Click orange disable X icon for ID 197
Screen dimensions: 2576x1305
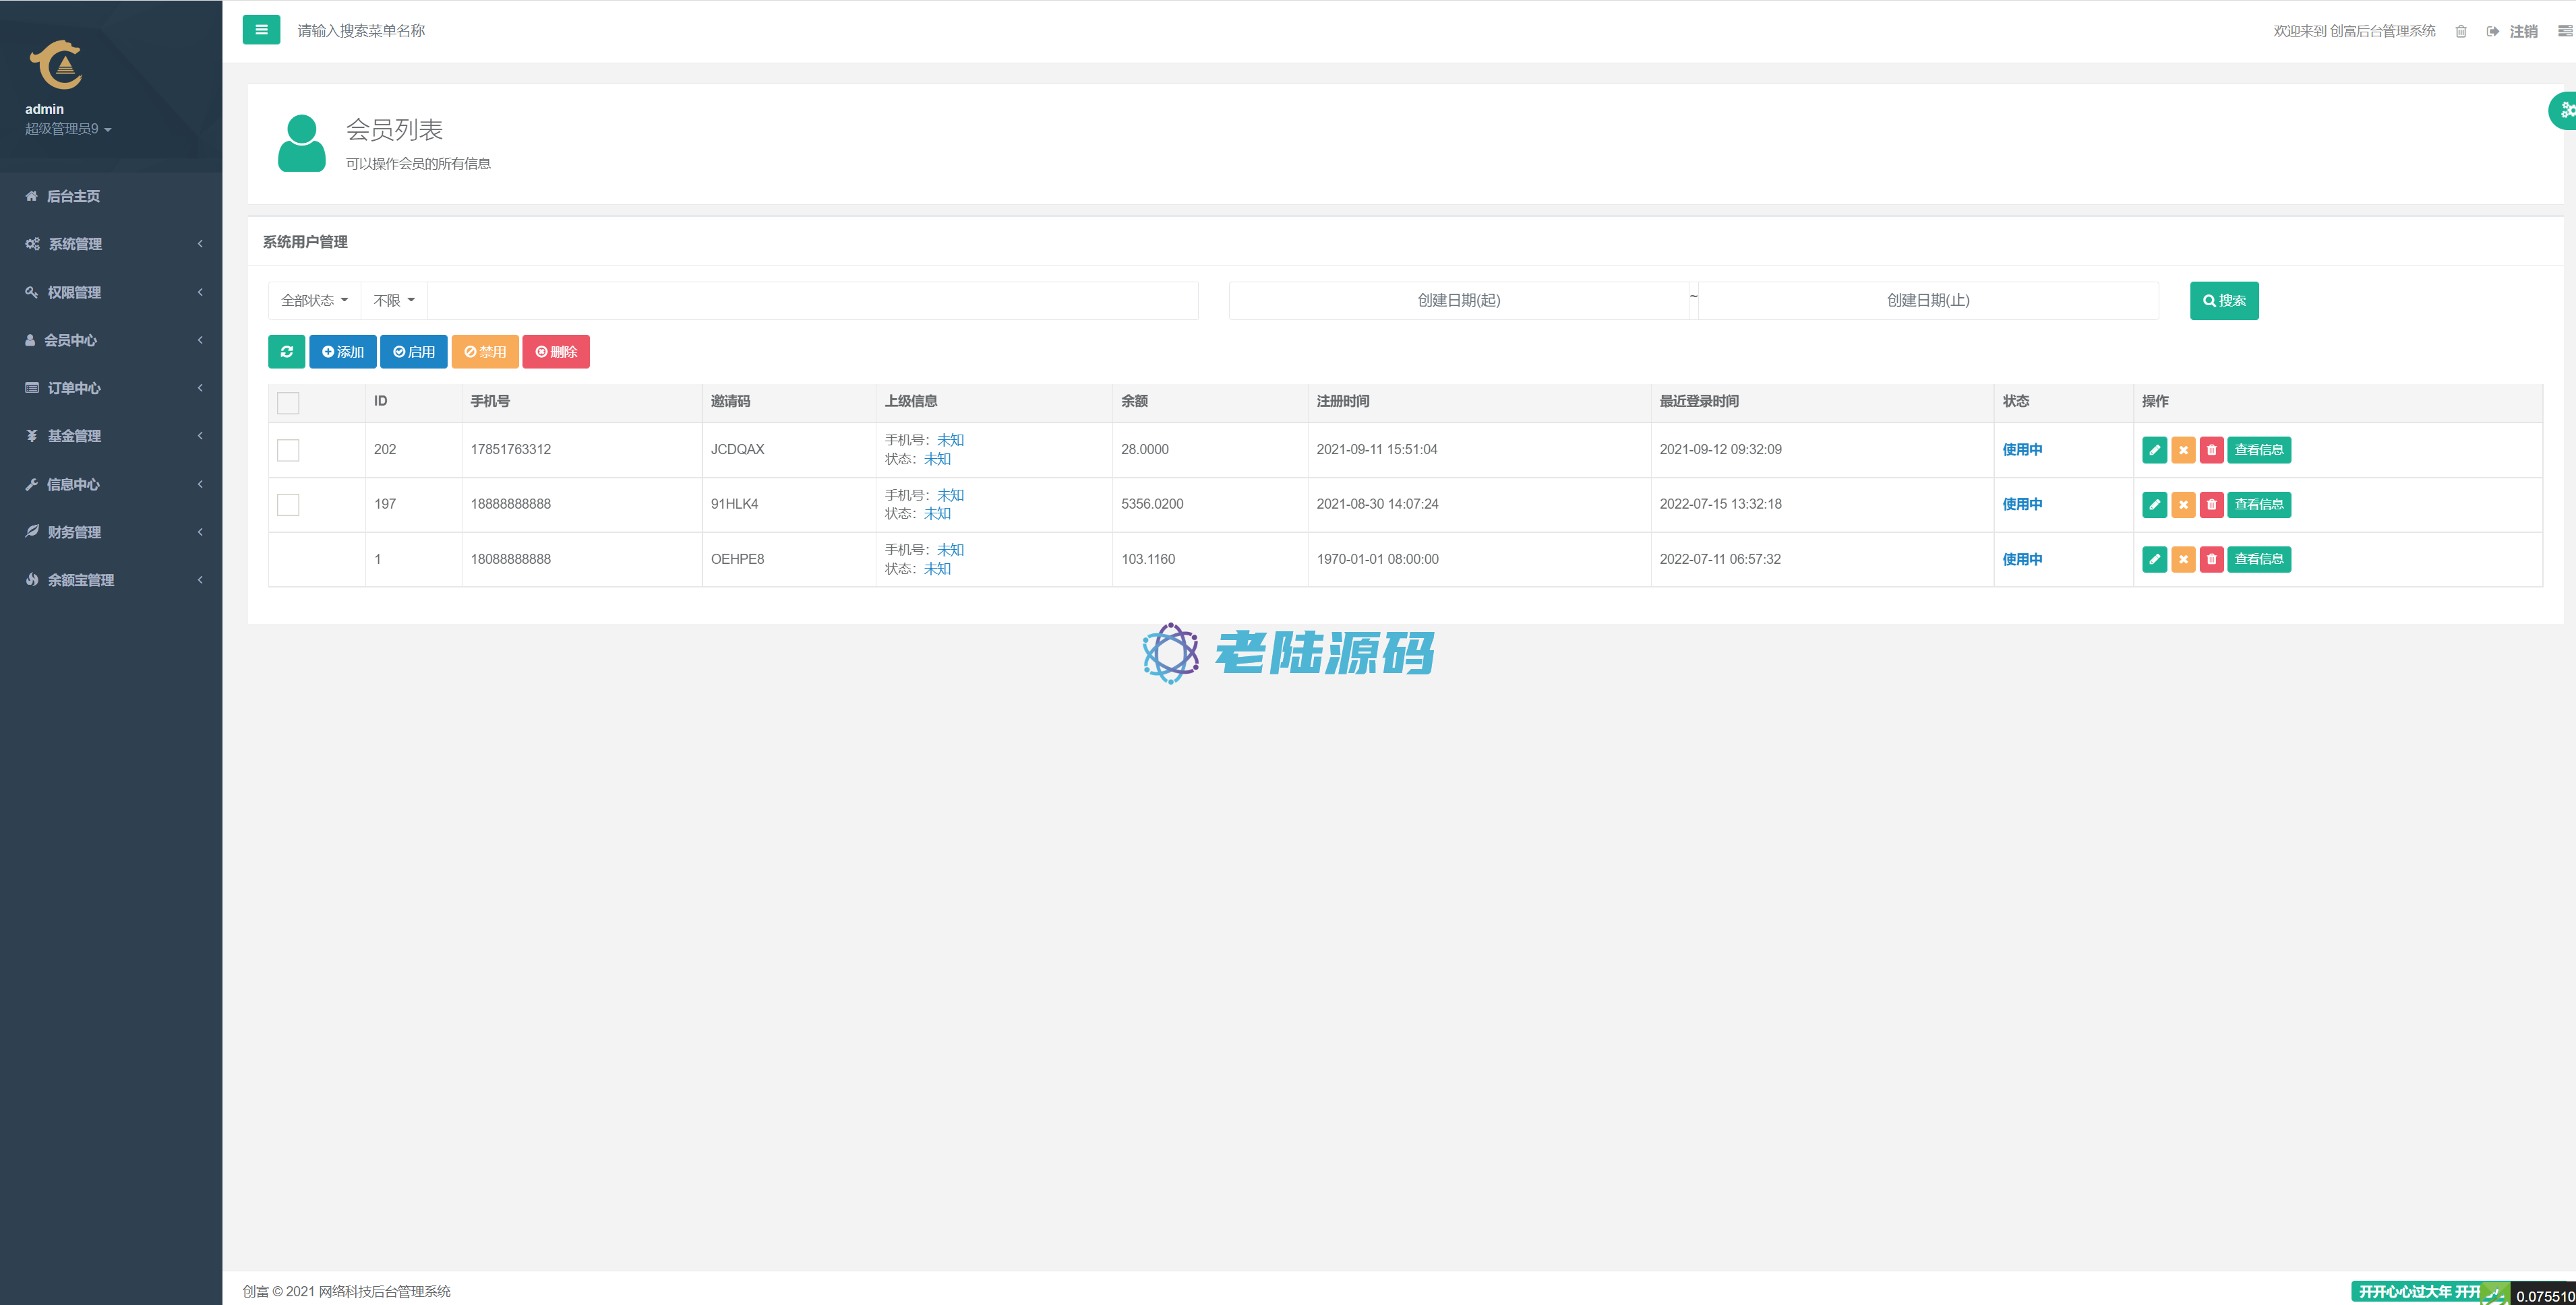pyautogui.click(x=2183, y=505)
